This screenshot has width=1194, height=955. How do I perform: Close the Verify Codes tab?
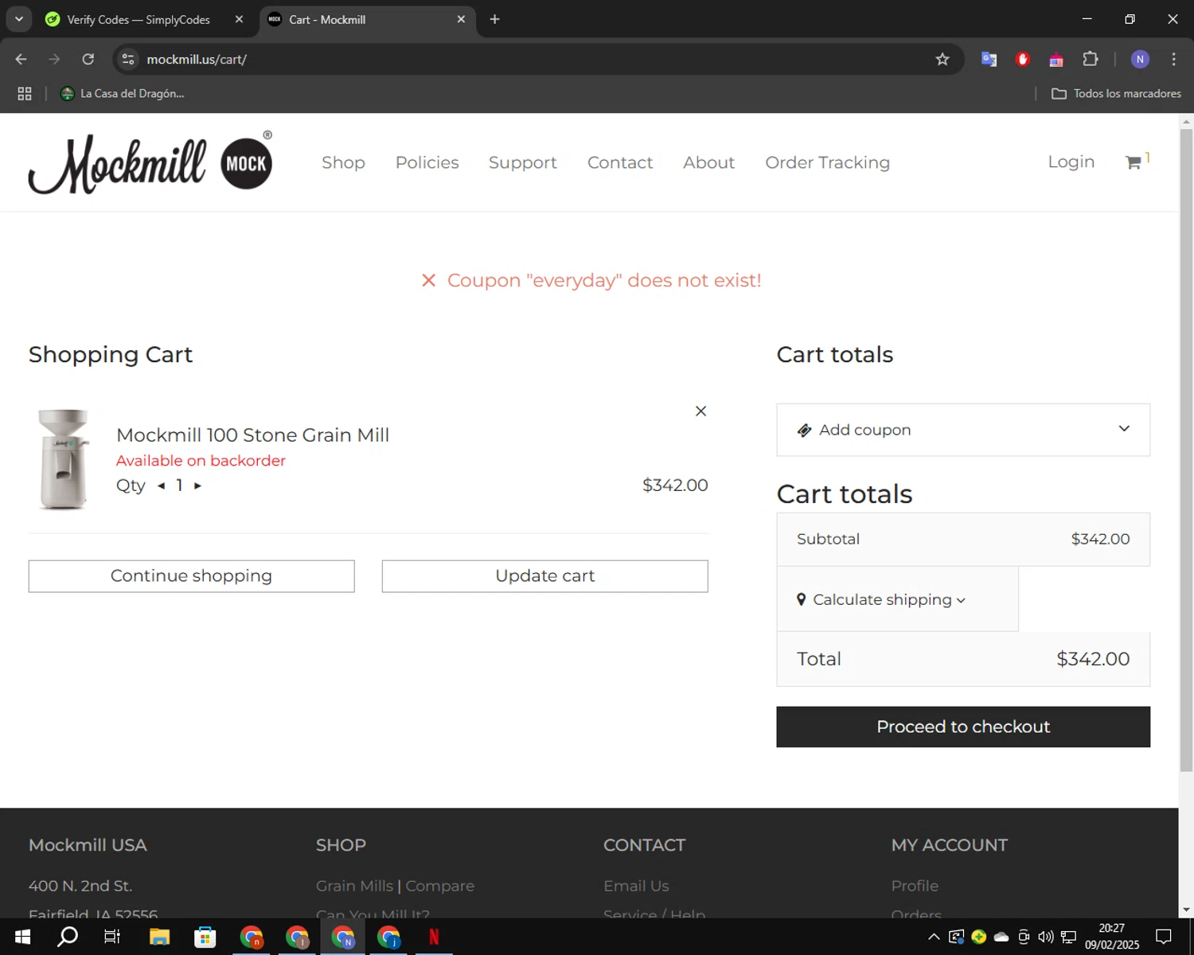click(239, 19)
